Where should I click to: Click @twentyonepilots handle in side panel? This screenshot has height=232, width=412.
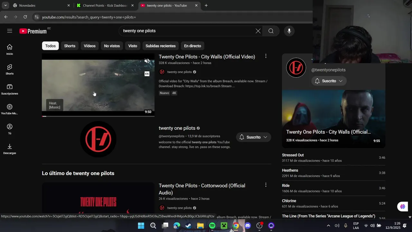[328, 70]
